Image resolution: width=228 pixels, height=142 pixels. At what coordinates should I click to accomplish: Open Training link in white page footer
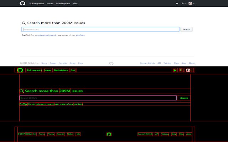(x=167, y=63)
